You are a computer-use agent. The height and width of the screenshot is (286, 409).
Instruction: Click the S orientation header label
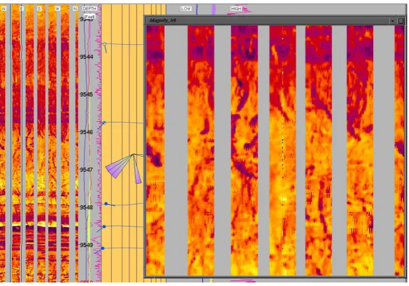pos(39,9)
